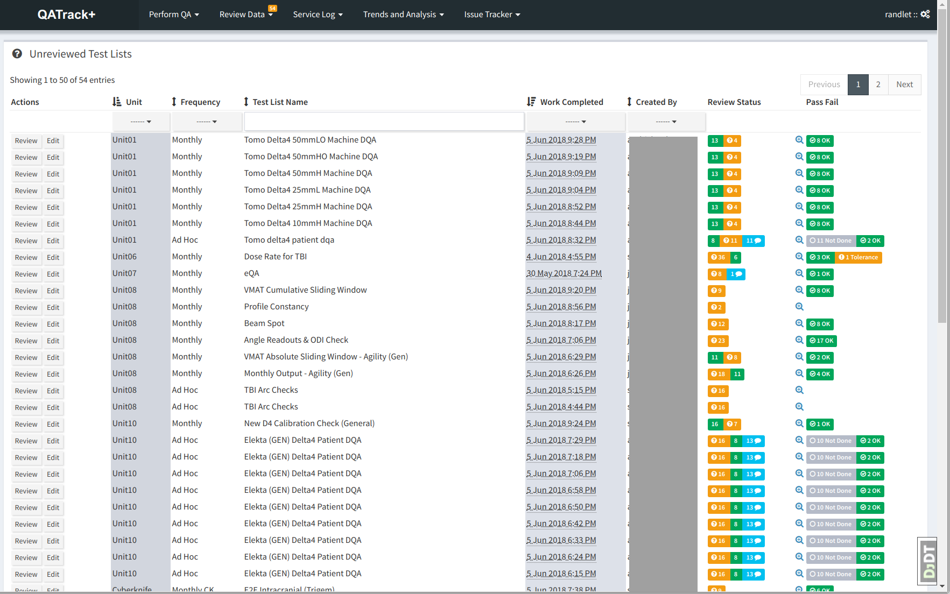Image resolution: width=950 pixels, height=594 pixels.
Task: Click Edit for the eQA row
Action: (x=53, y=274)
